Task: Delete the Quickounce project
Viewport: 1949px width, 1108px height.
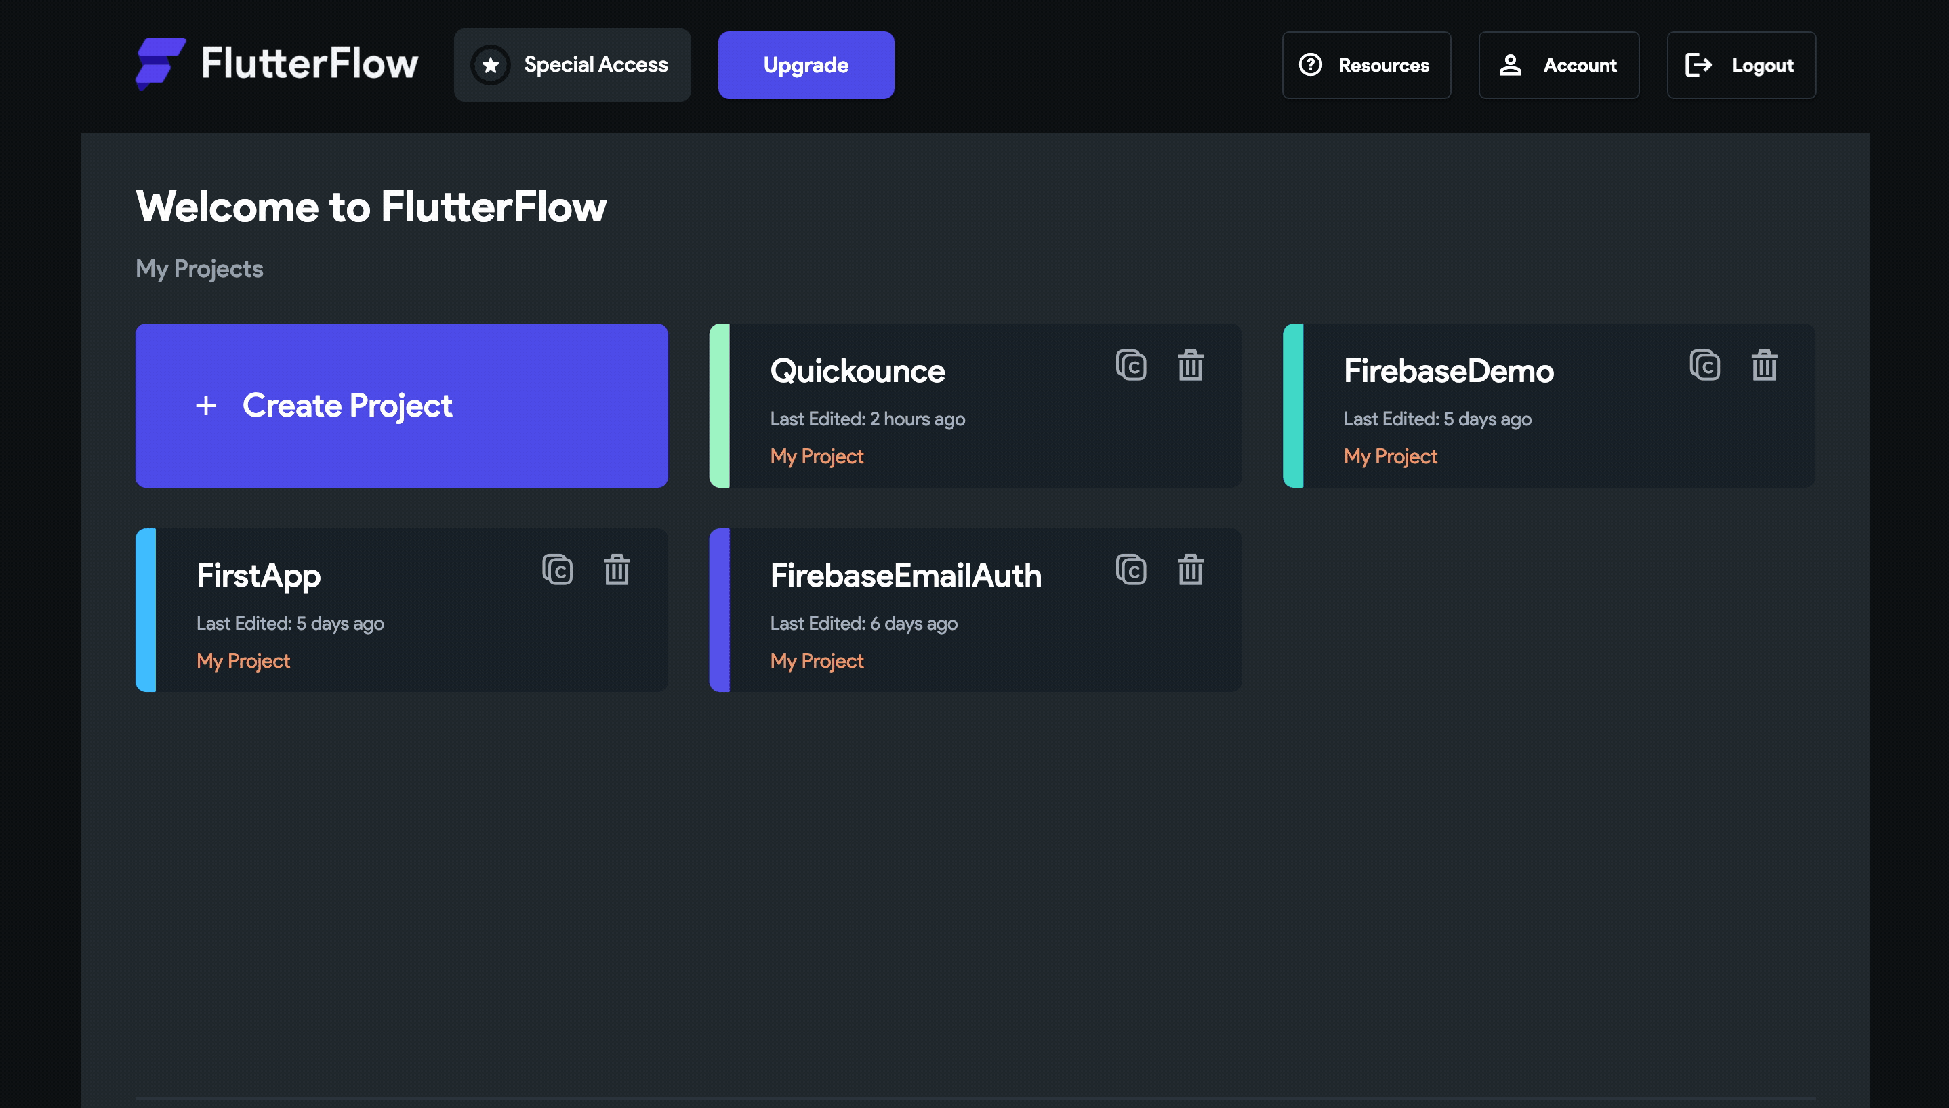Action: pos(1191,365)
